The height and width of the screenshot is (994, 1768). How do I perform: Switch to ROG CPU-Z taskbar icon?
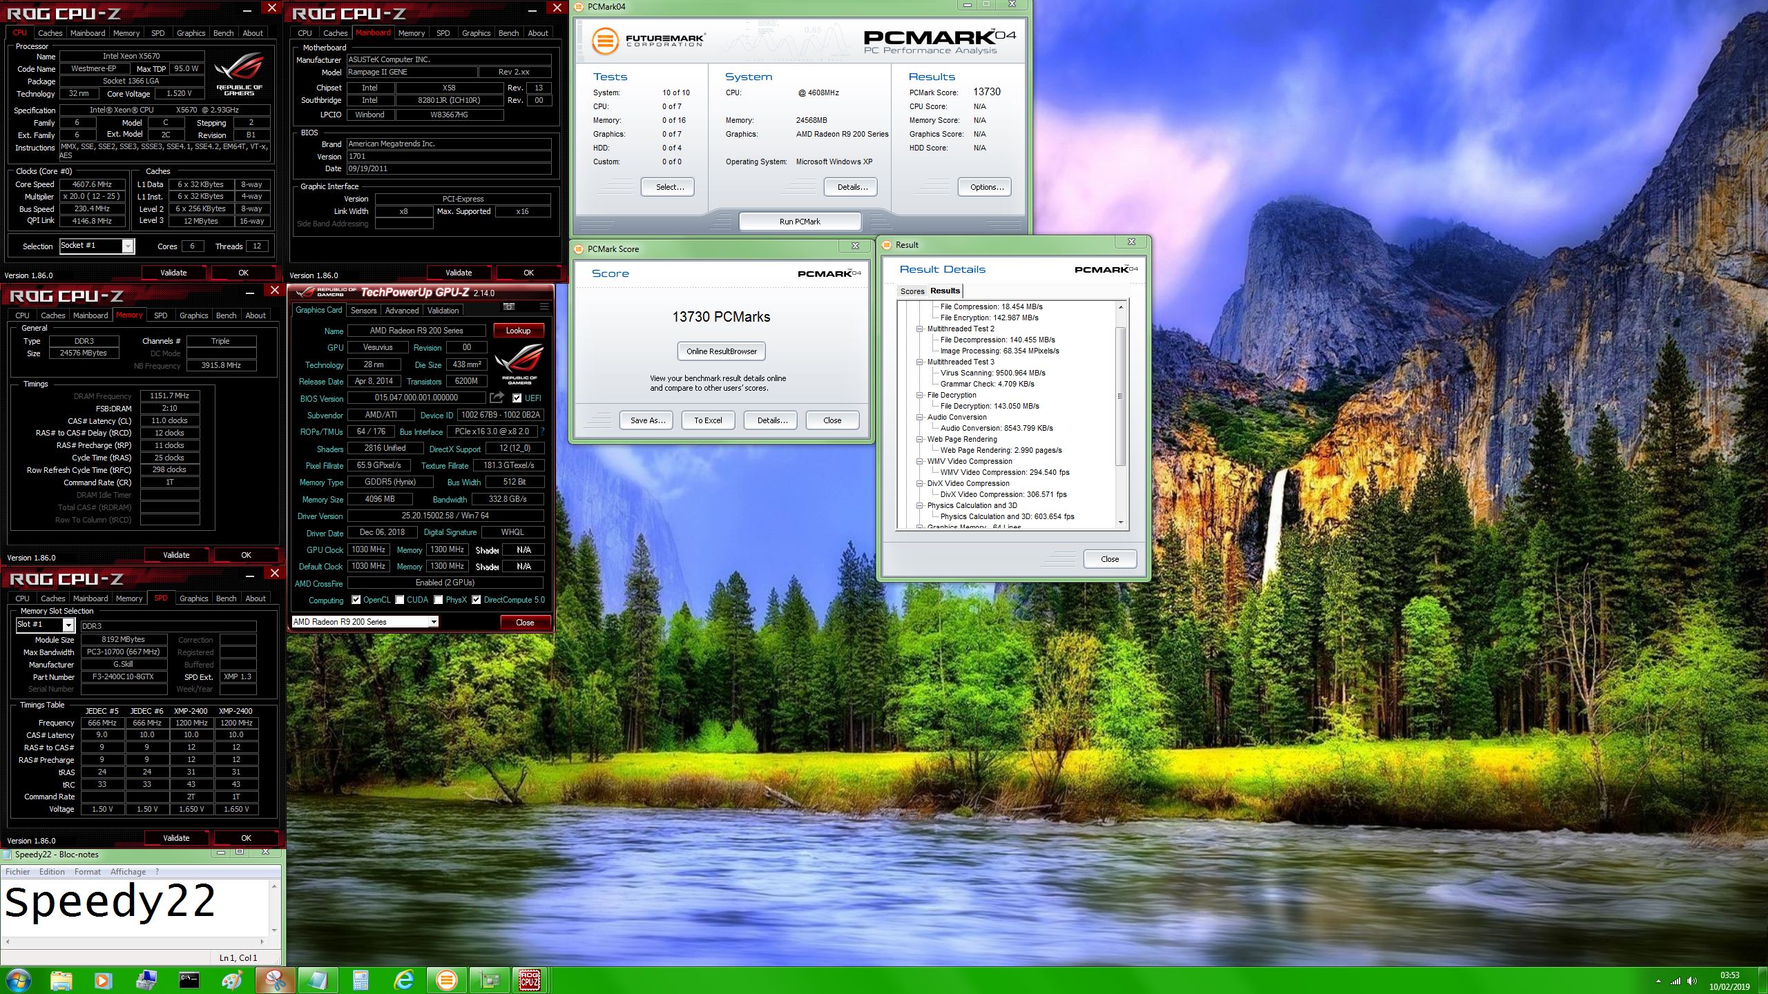(530, 980)
